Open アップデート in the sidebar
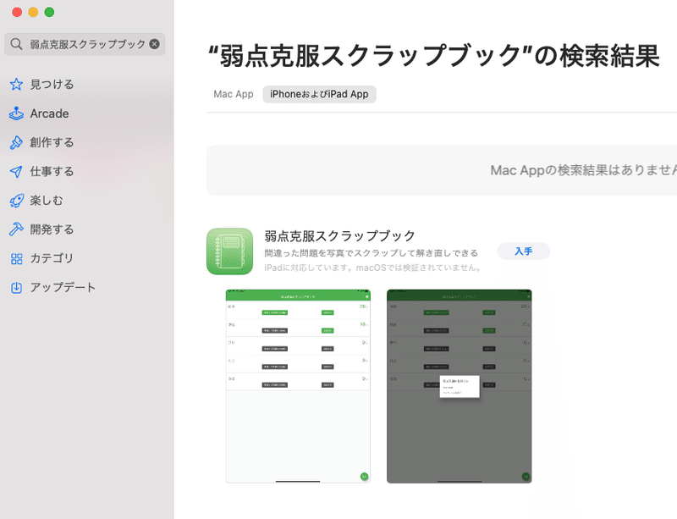The width and height of the screenshot is (677, 519). [63, 287]
